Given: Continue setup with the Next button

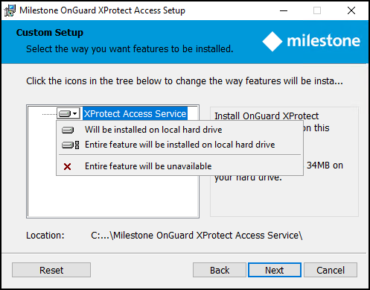Looking at the screenshot, I should coord(275,270).
